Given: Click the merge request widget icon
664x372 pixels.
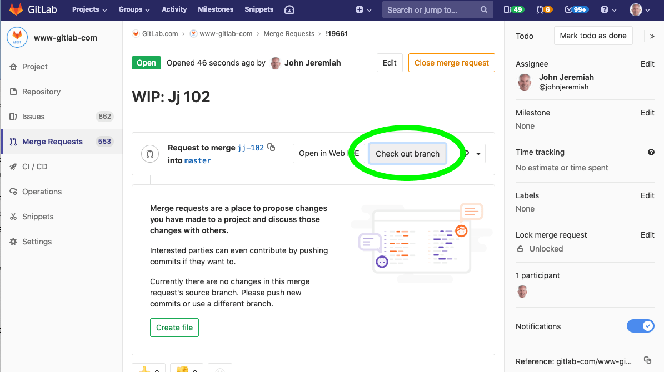Looking at the screenshot, I should [150, 154].
